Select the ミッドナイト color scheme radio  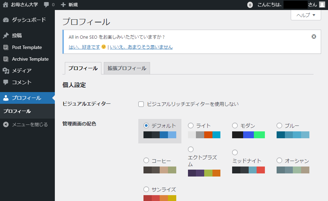tap(235, 152)
